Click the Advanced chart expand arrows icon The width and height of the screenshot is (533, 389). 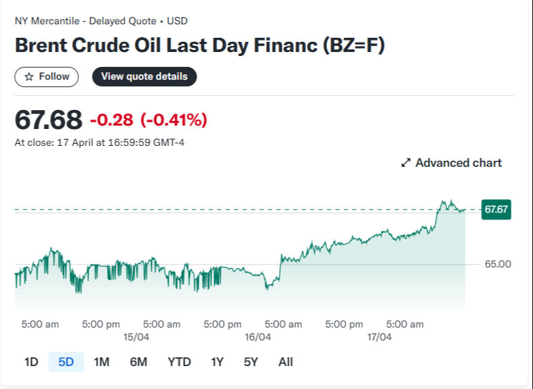pos(406,163)
